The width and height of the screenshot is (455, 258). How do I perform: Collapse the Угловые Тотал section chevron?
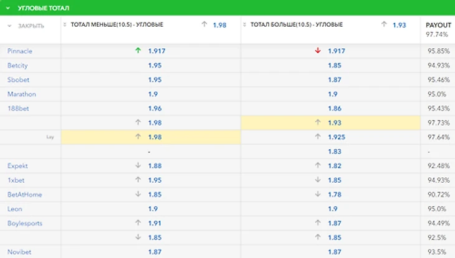8,8
